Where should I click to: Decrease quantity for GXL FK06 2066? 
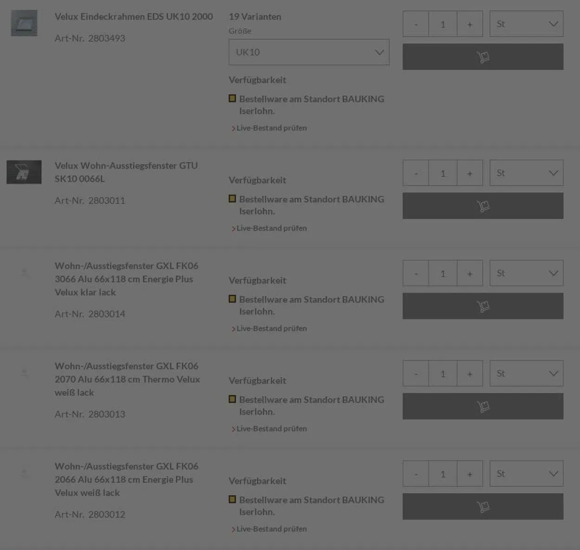[x=416, y=474]
